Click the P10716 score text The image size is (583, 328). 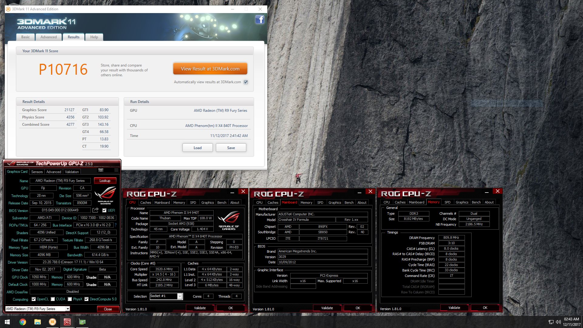click(x=63, y=70)
